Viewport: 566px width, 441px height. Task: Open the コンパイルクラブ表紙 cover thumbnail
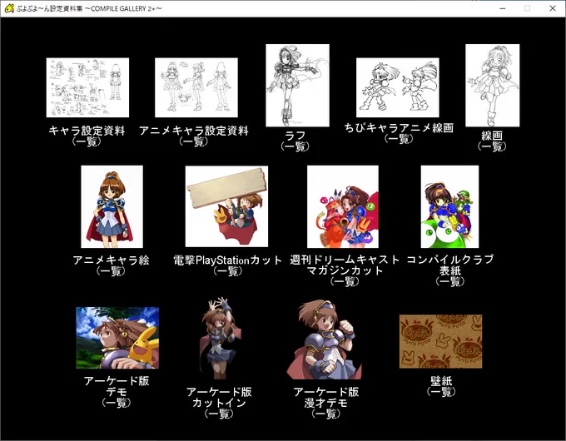pyautogui.click(x=449, y=207)
